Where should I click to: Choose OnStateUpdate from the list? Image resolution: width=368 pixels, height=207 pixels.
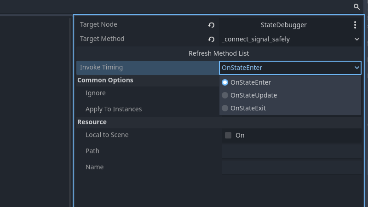(x=253, y=95)
